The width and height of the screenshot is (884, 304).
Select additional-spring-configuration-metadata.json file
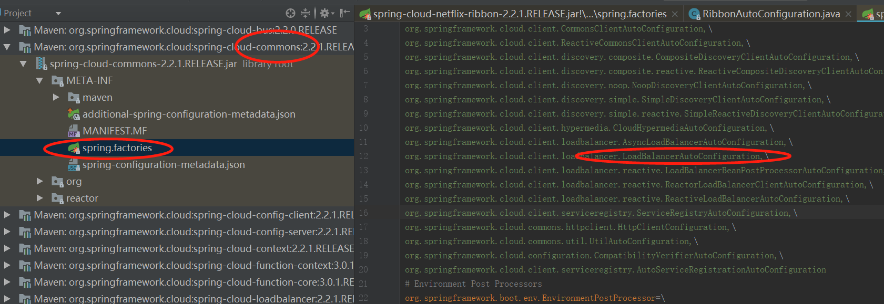189,114
